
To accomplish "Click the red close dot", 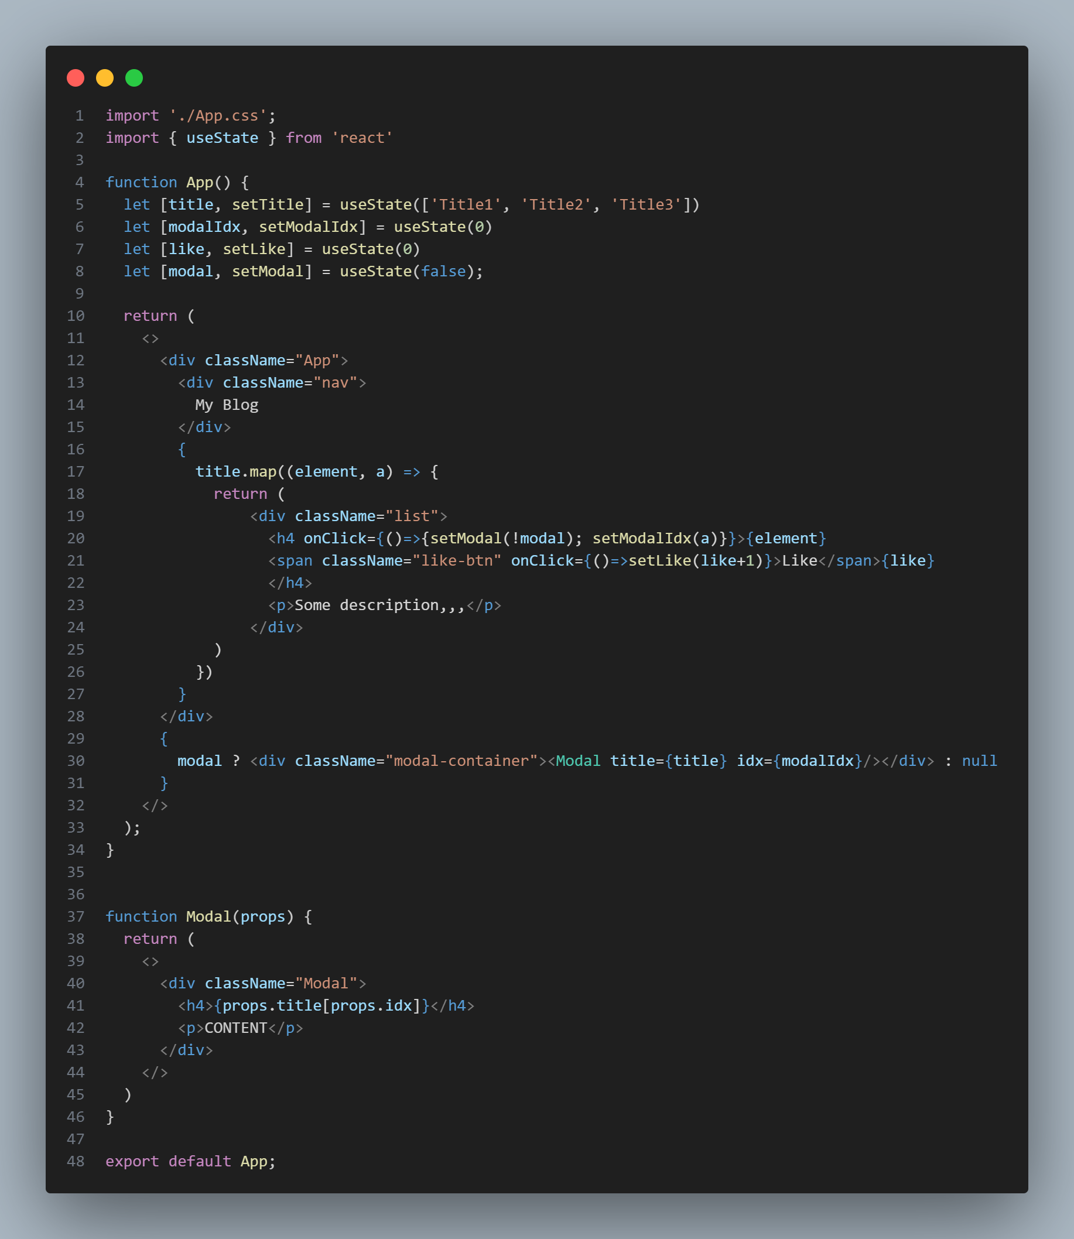I will (76, 78).
